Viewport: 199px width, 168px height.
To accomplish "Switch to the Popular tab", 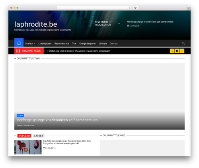I will click(x=24, y=136).
